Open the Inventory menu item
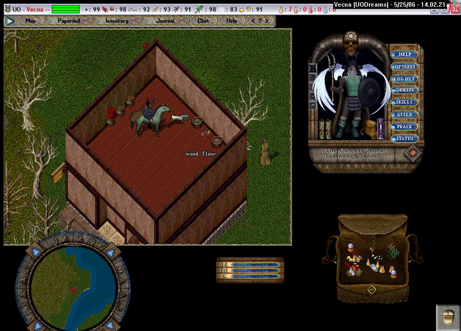The width and height of the screenshot is (461, 331). pos(117,21)
